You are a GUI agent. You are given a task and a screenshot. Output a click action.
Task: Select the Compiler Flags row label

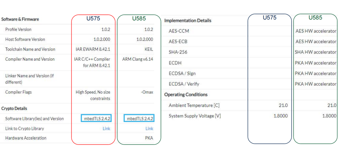19,92
